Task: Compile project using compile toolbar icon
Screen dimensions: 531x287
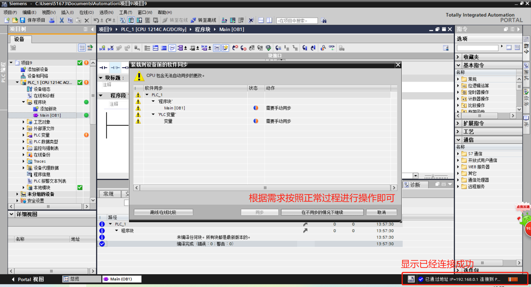Action: (x=123, y=20)
